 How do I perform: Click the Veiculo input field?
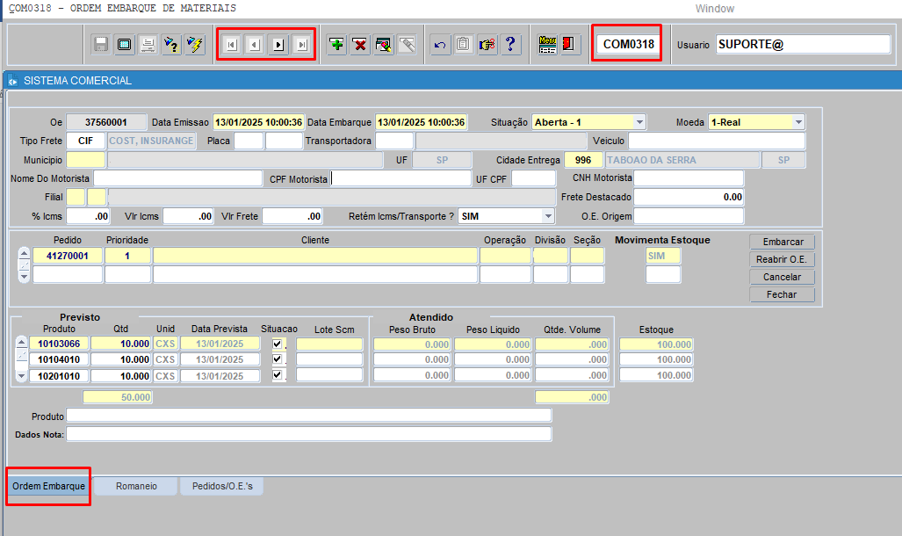(717, 141)
